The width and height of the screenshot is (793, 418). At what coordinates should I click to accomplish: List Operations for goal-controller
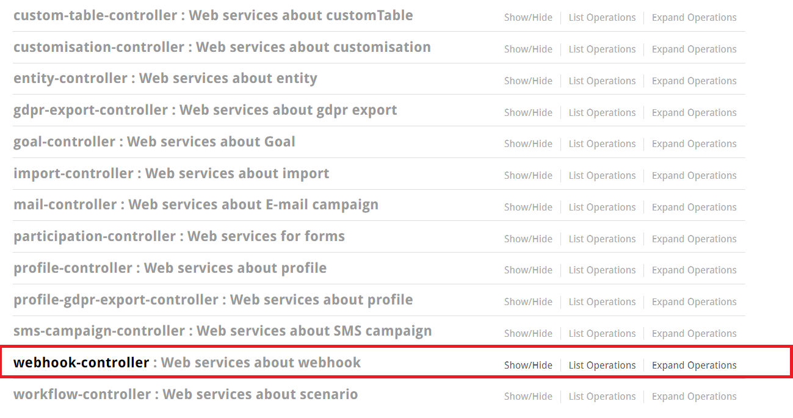coord(602,144)
